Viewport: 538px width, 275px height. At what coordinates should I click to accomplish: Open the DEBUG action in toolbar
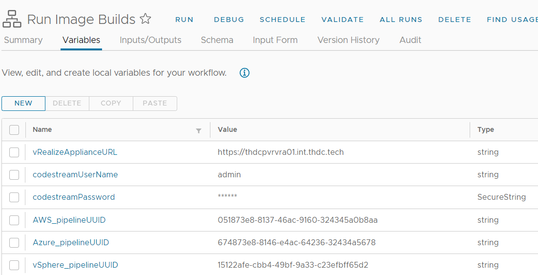229,20
